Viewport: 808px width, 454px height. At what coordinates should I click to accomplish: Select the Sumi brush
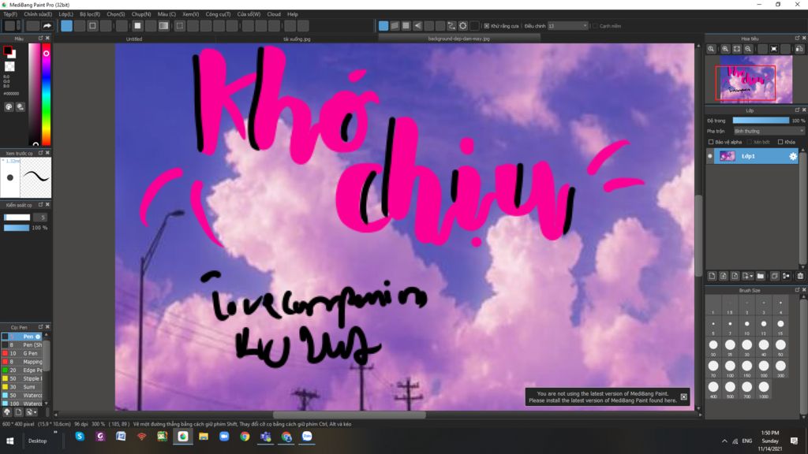[23, 387]
